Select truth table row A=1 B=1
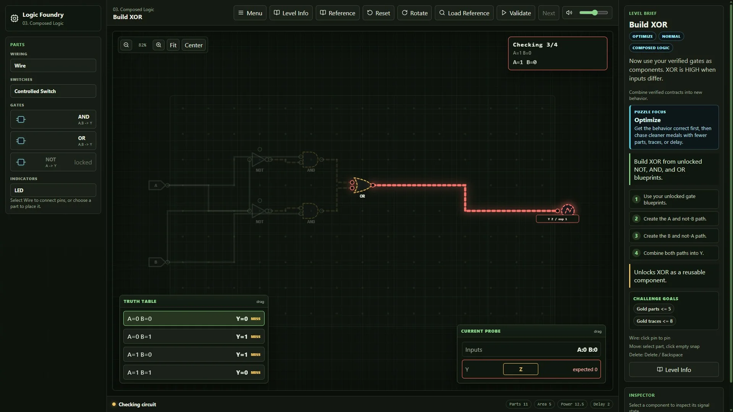This screenshot has width=733, height=412. tap(194, 372)
